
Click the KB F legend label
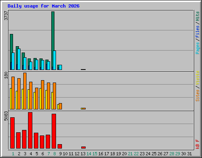[198, 144]
